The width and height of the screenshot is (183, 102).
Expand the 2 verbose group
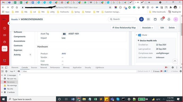coord(2,92)
